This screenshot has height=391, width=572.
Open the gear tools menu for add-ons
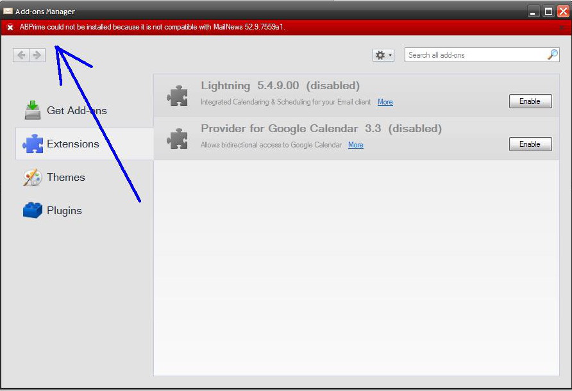point(383,55)
